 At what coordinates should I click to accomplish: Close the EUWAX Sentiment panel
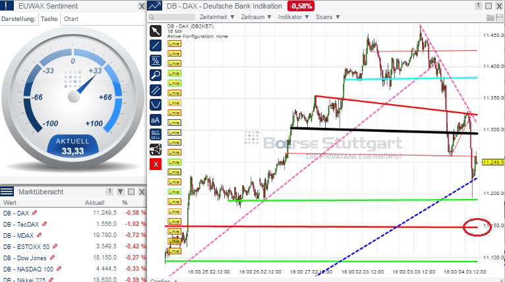(142, 6)
